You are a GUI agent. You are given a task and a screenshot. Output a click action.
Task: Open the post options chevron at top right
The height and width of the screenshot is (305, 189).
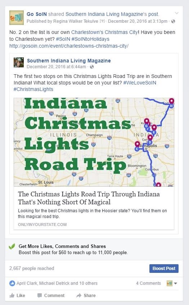pyautogui.click(x=177, y=13)
